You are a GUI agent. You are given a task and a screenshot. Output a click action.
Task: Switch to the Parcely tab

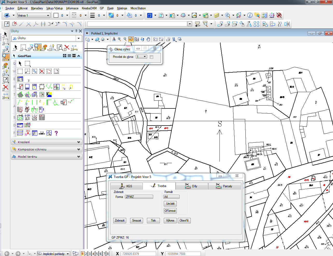(225, 186)
